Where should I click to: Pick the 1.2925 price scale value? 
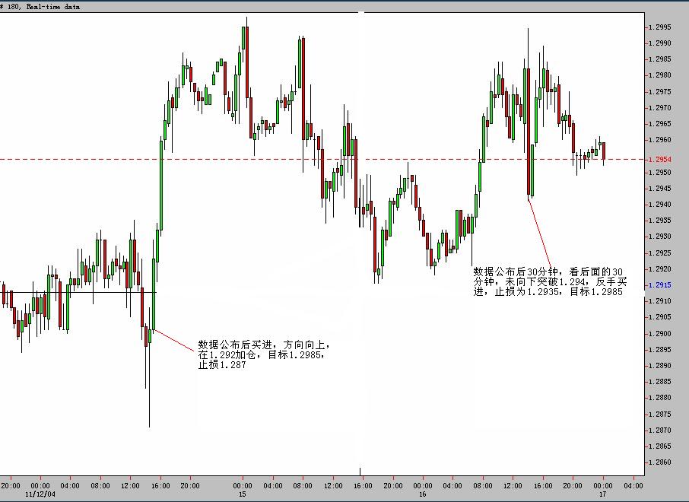coord(660,253)
